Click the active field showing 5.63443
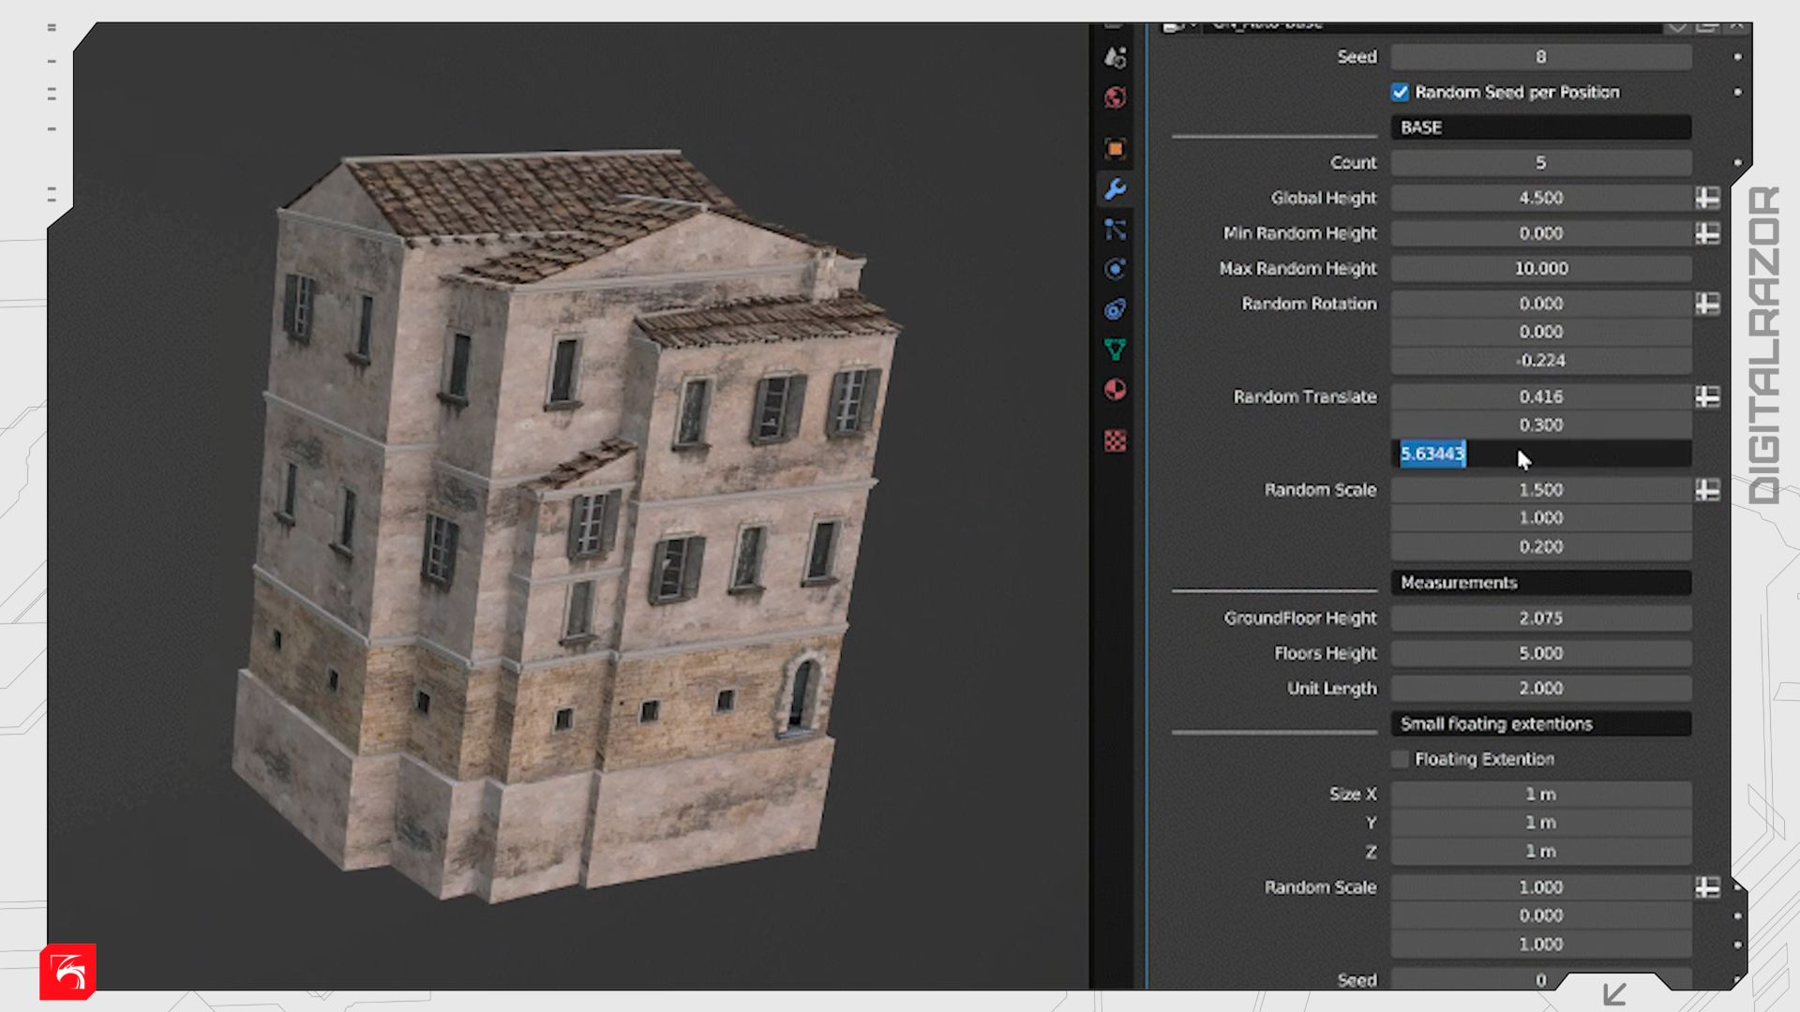Screen dimensions: 1800x1012 coord(1540,454)
